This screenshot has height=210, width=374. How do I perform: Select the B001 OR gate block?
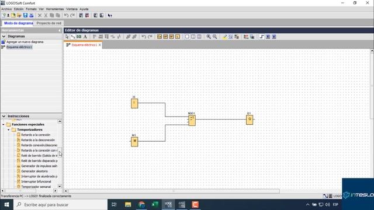pyautogui.click(x=192, y=121)
